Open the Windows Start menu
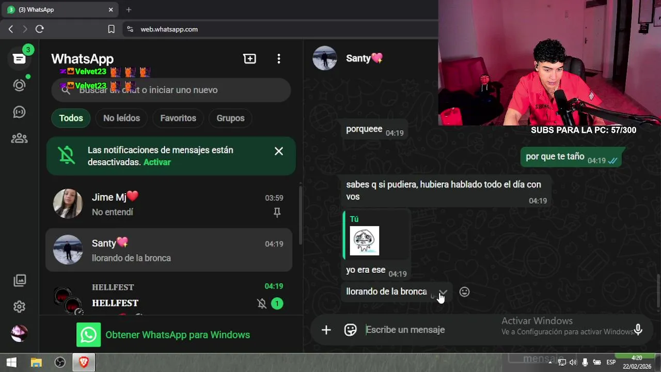This screenshot has width=661, height=372. pos(11,363)
